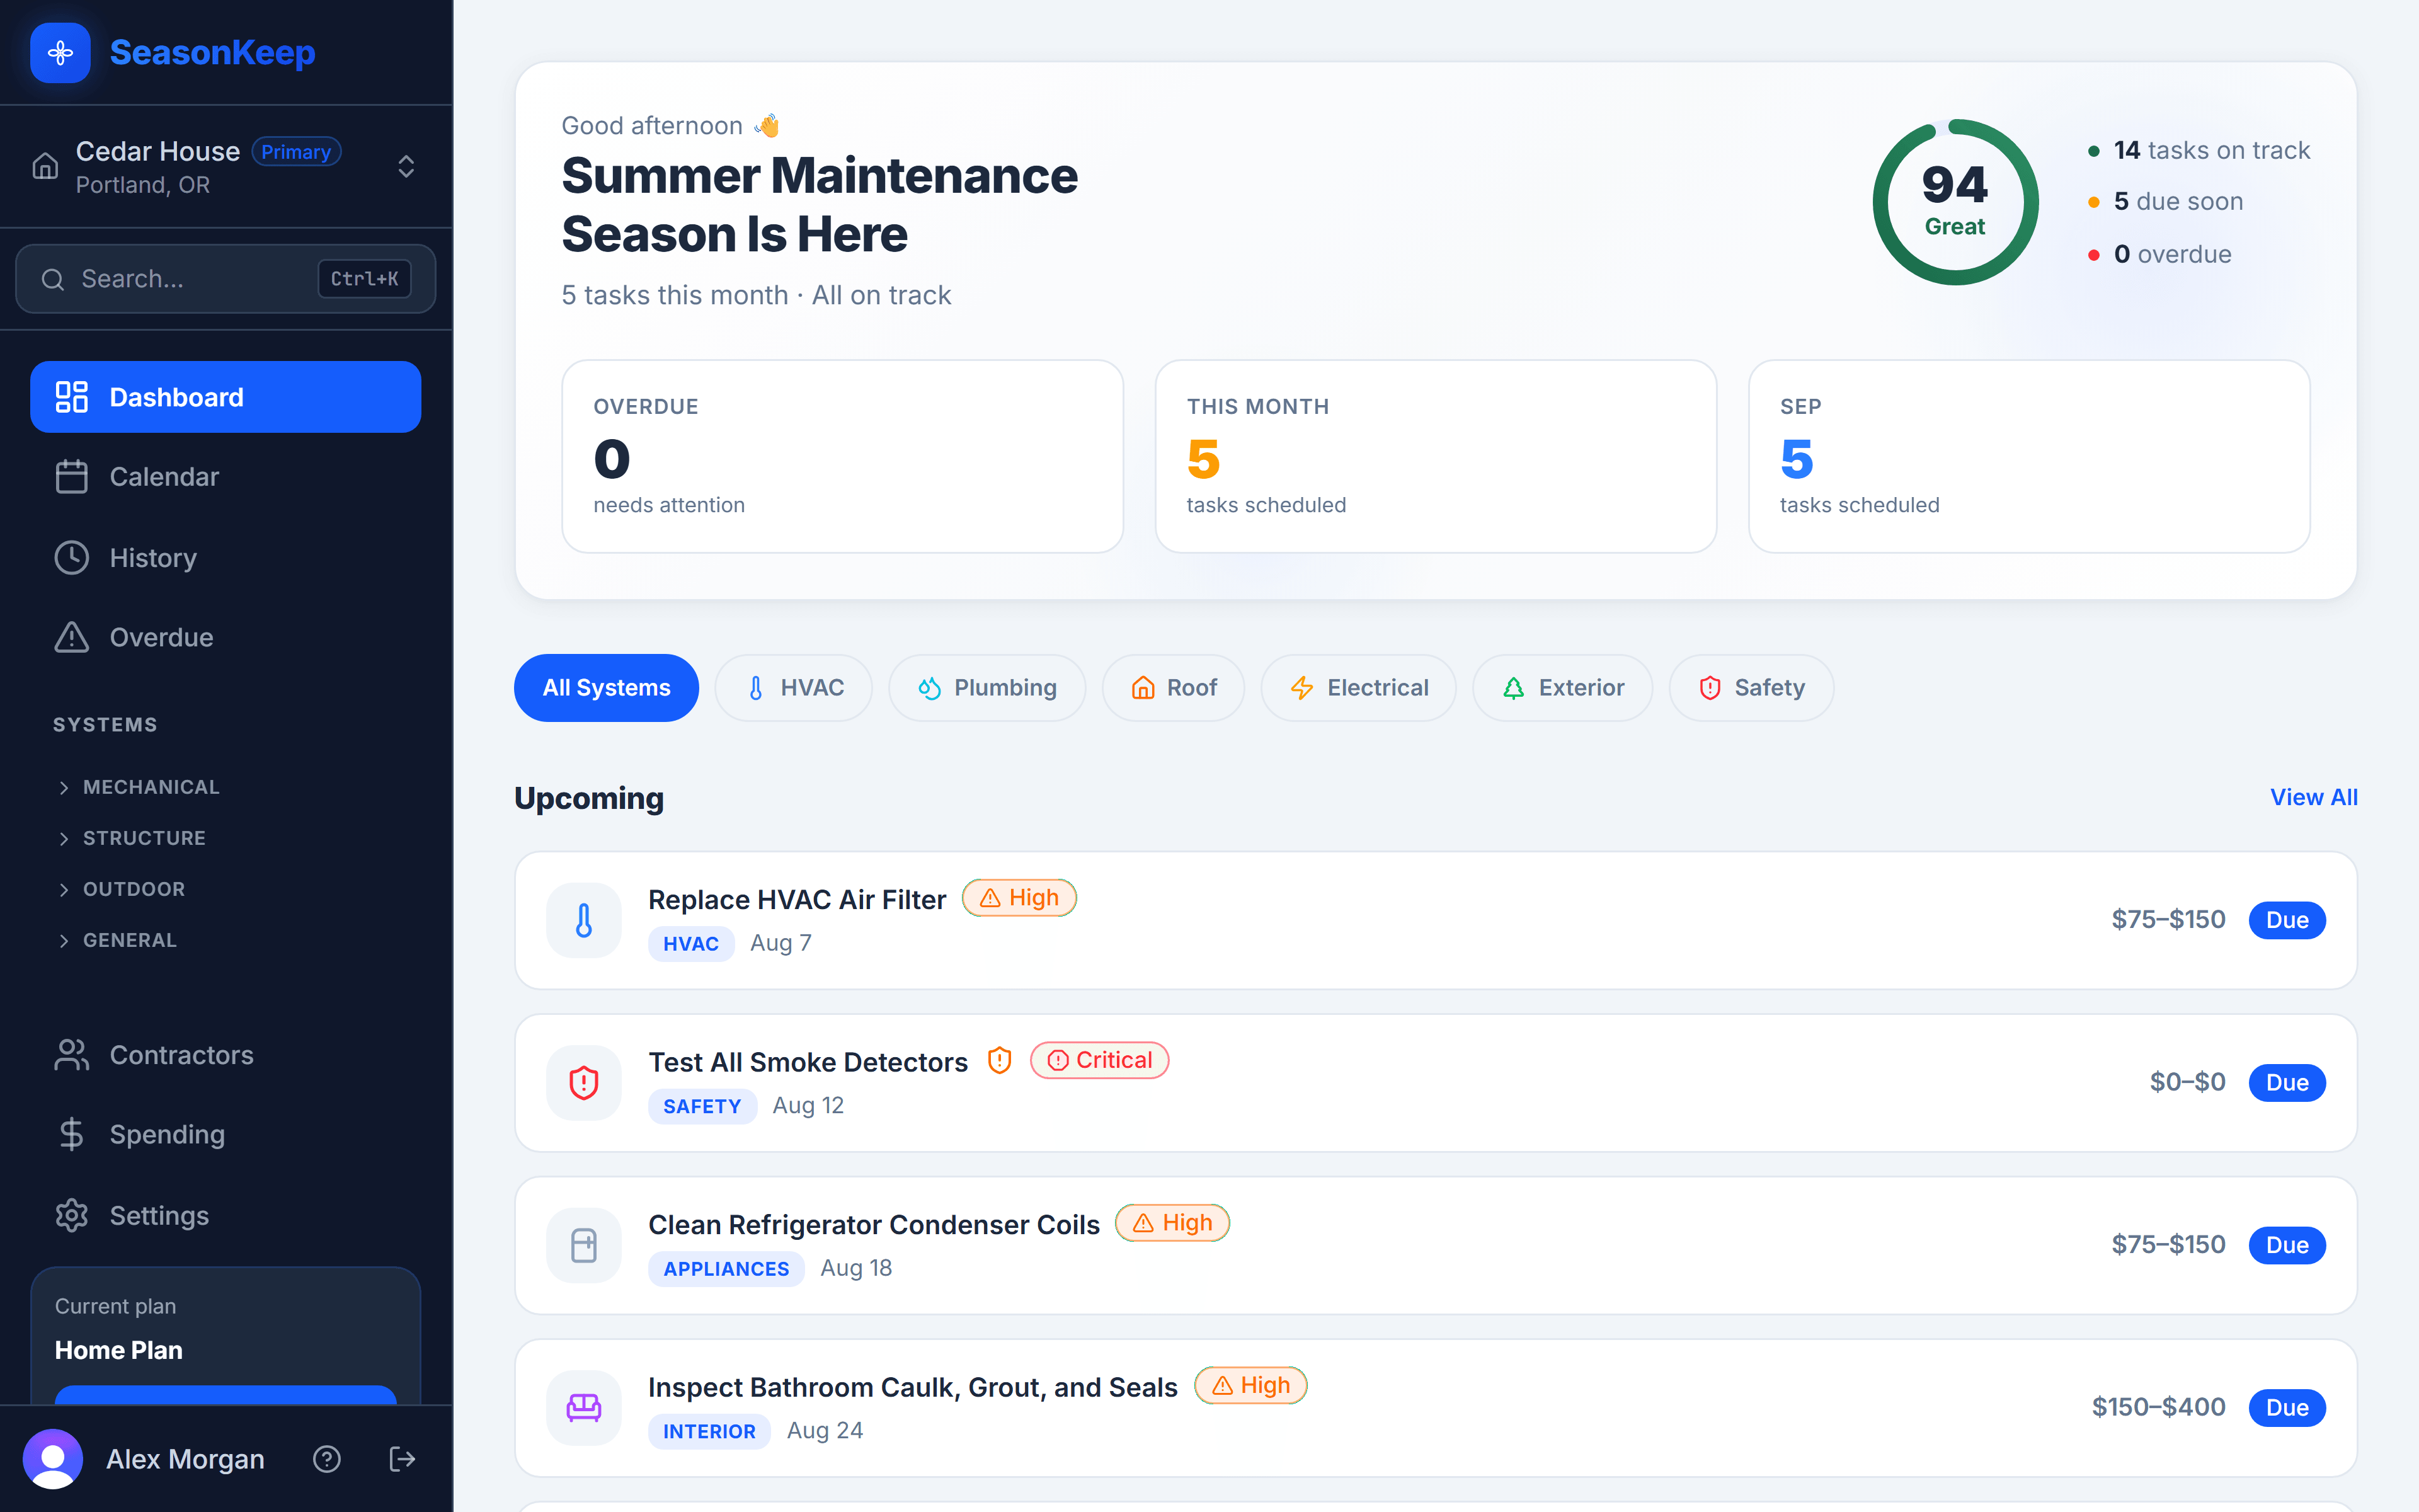Click the 94 Great health score ring

[x=1955, y=202]
